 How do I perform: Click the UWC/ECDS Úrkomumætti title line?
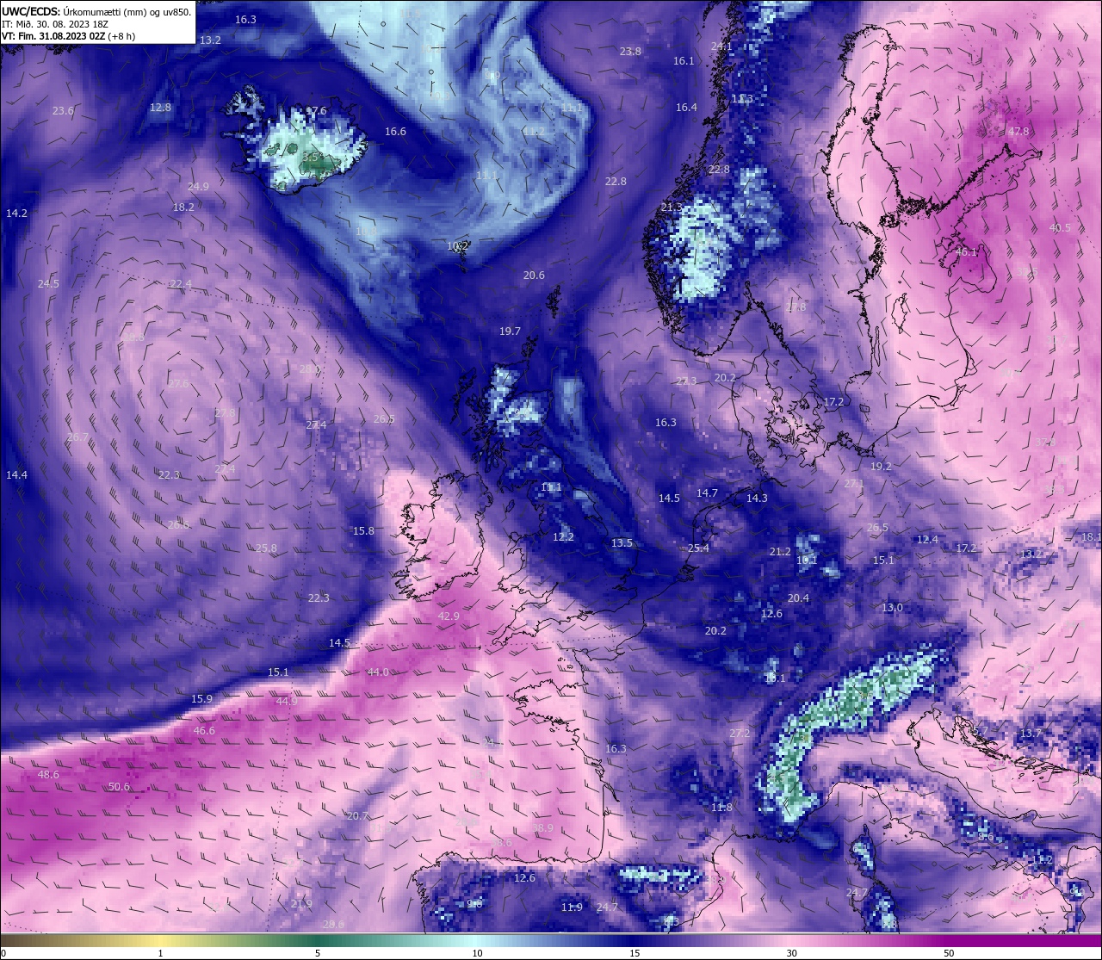tap(96, 12)
